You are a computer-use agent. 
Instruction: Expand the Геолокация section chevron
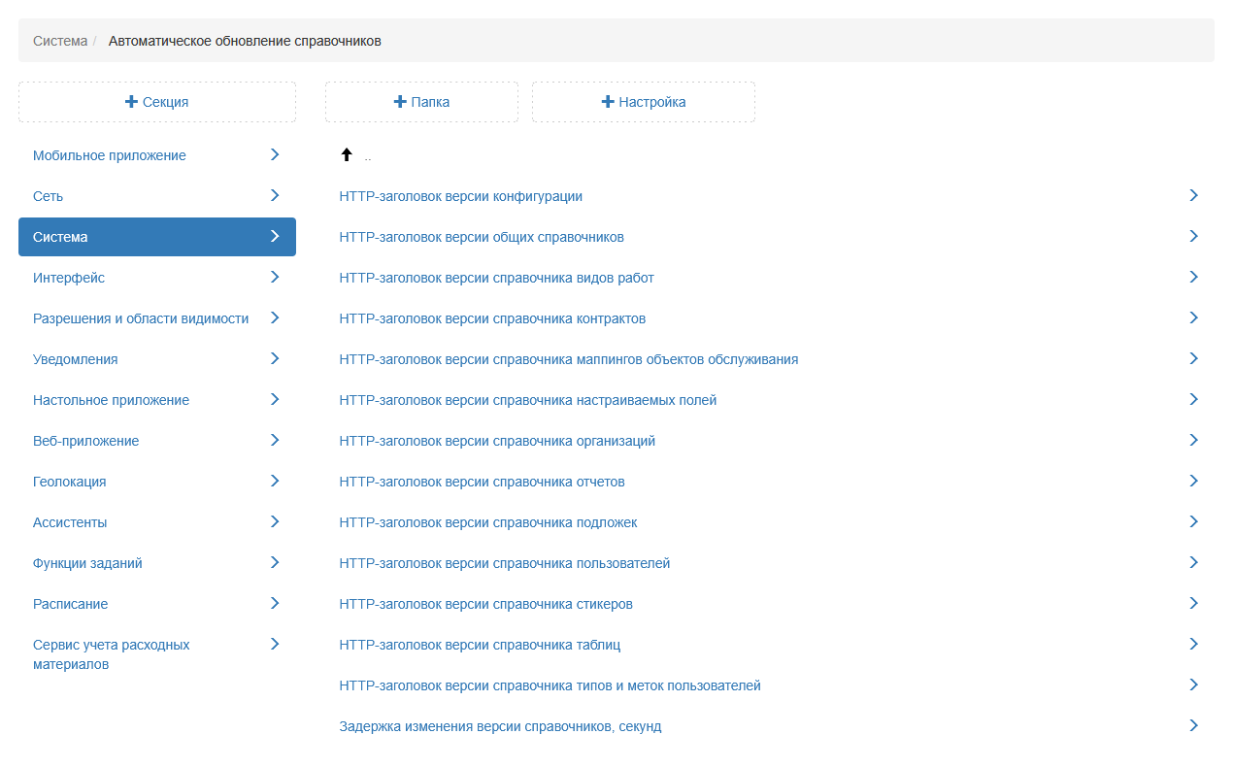coord(275,481)
